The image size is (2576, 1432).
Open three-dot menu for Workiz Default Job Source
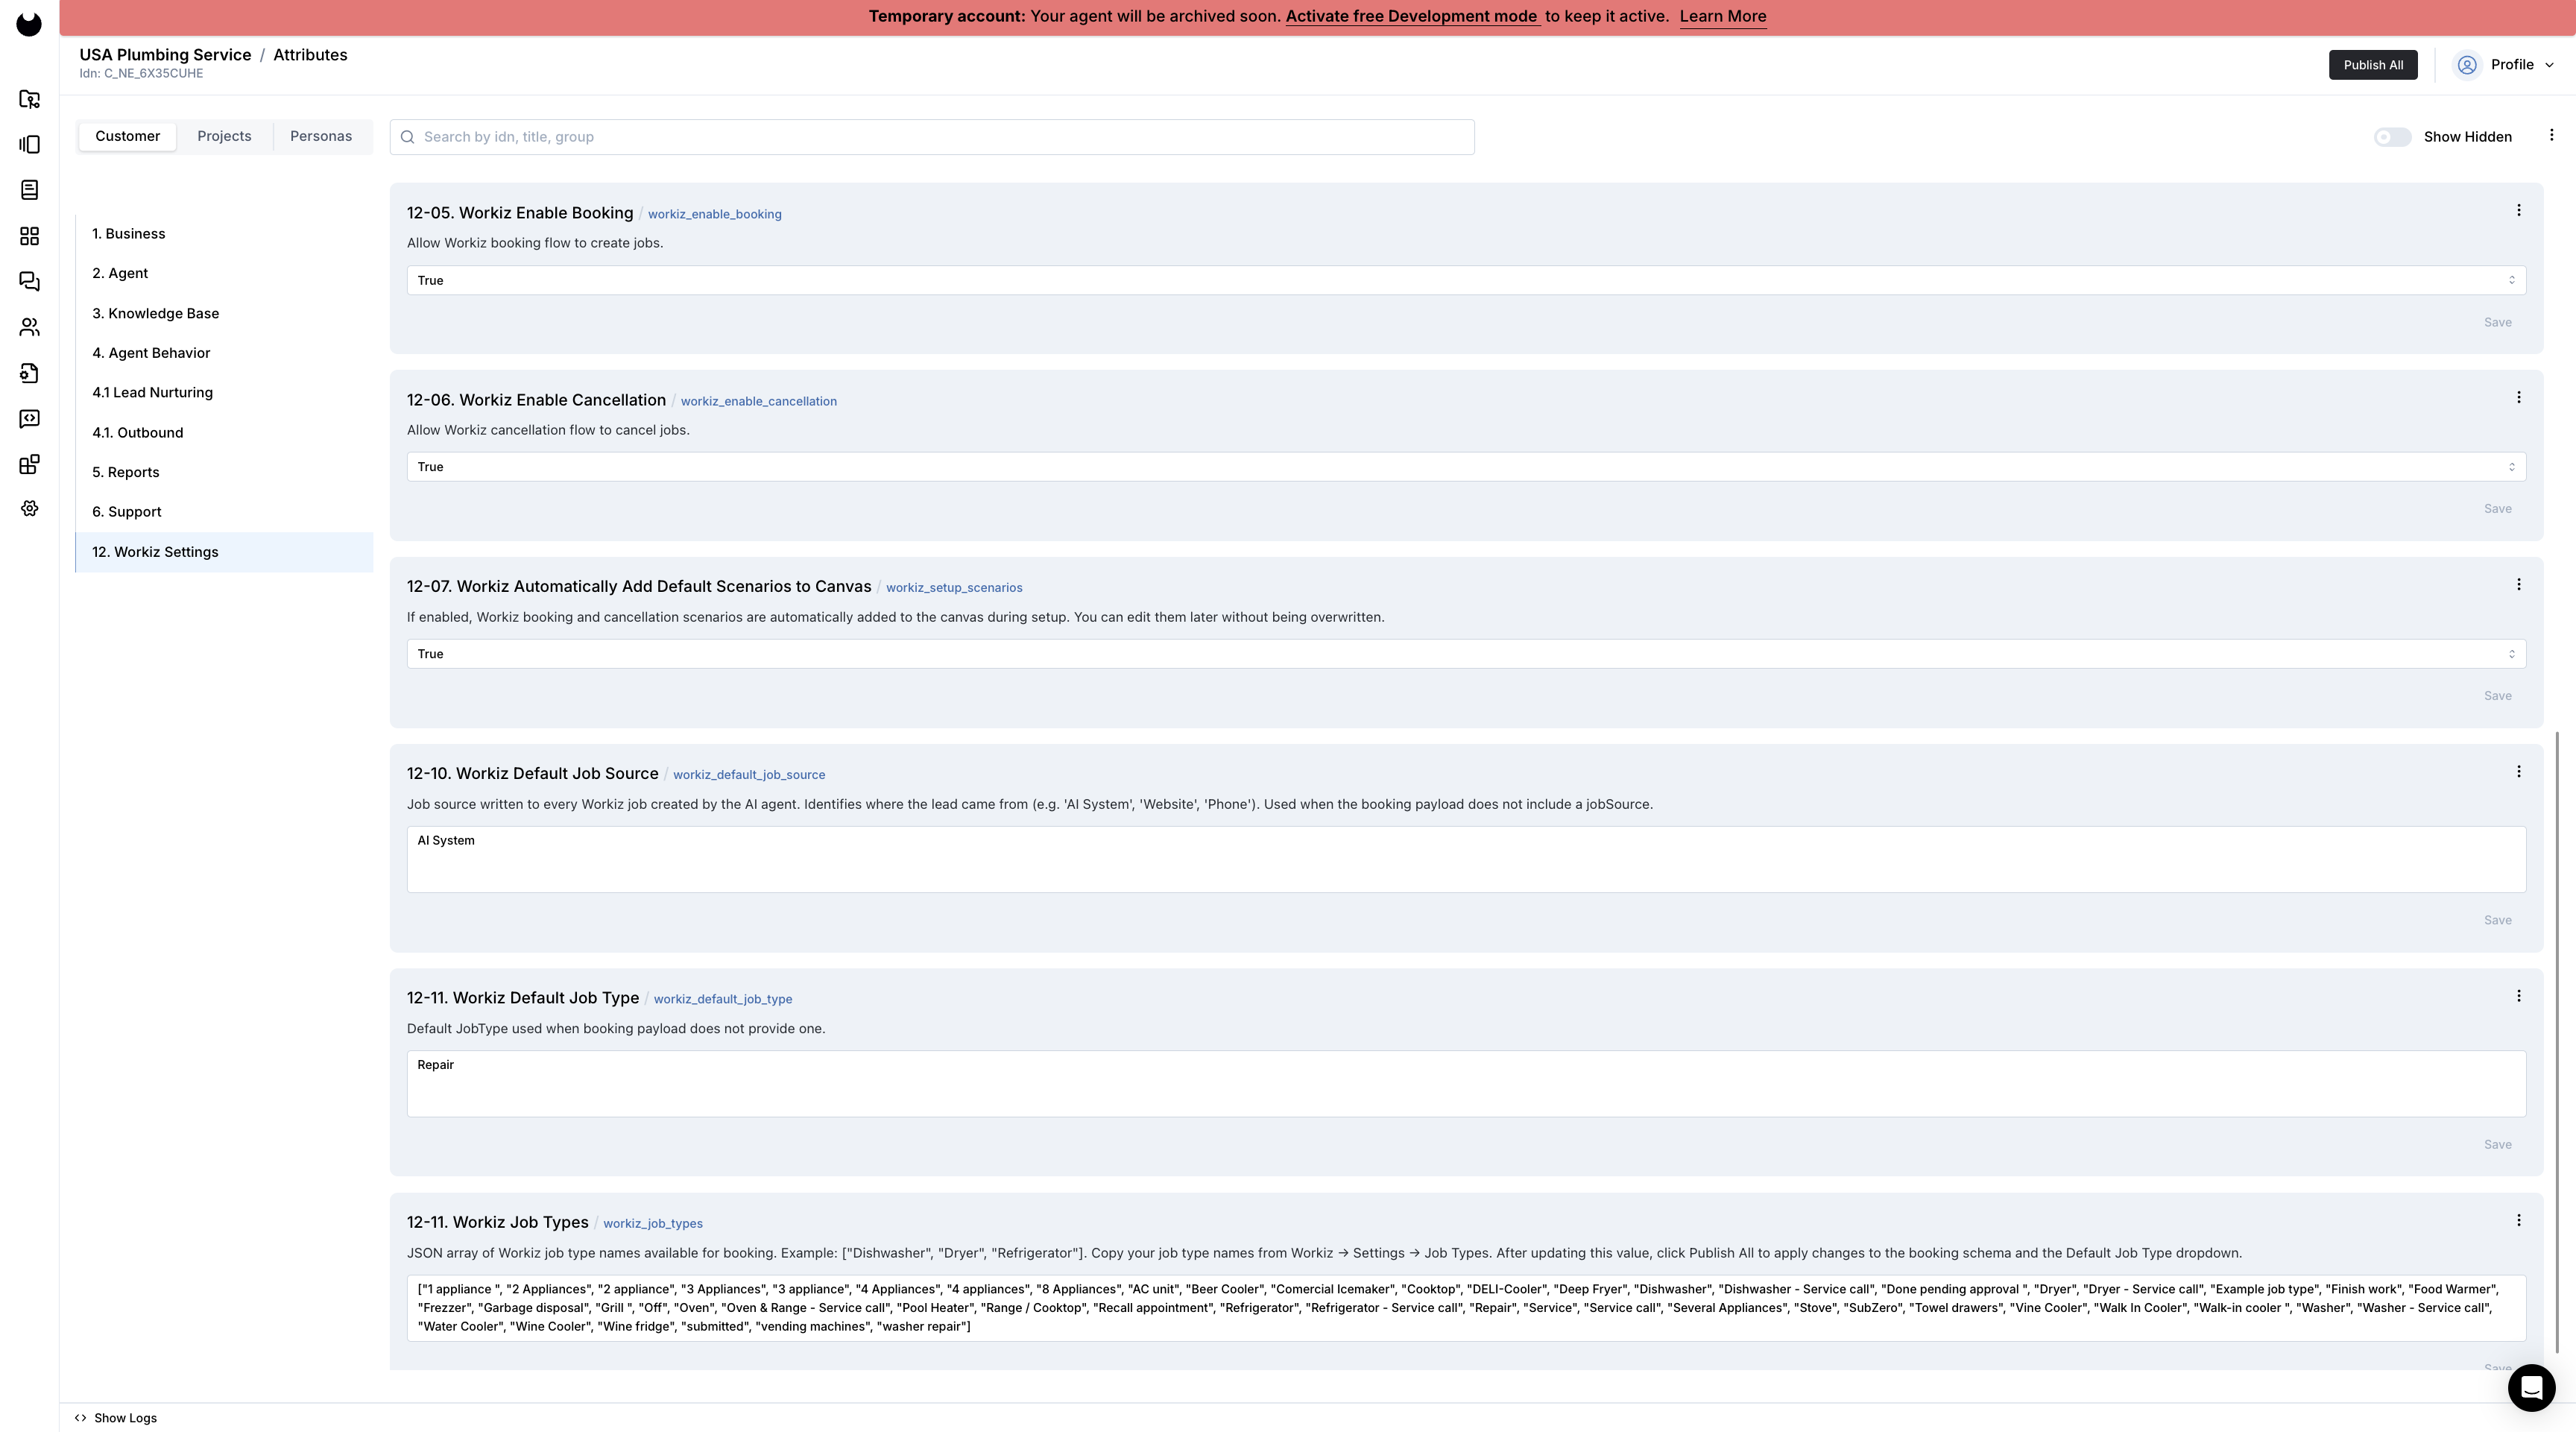tap(2518, 772)
